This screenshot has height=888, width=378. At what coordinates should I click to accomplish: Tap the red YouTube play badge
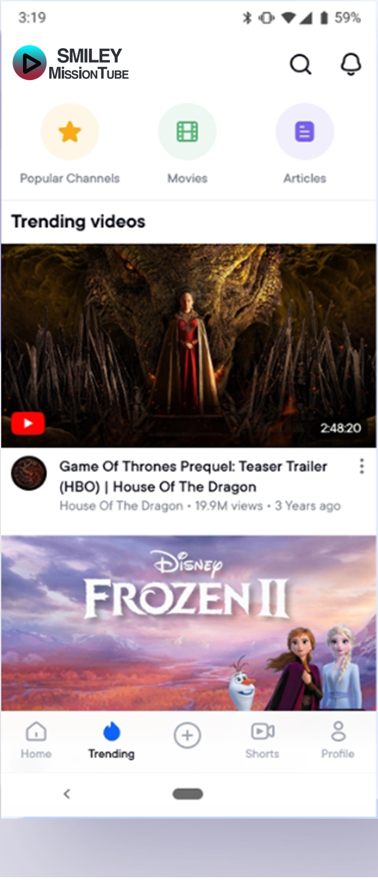pos(28,423)
